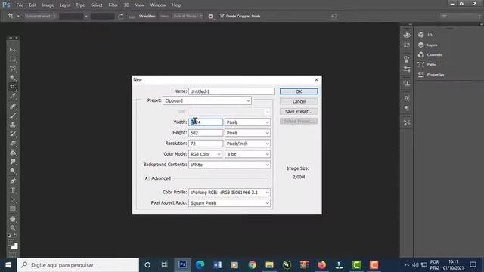The width and height of the screenshot is (484, 272).
Task: Close the New dialog with X
Action: click(316, 80)
